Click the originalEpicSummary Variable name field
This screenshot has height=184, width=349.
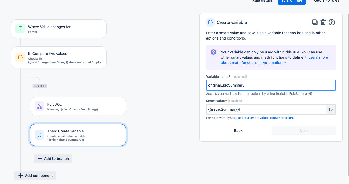pos(271,85)
